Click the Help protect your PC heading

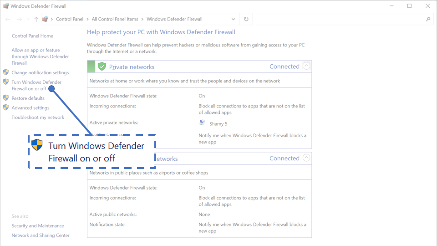pos(161,32)
